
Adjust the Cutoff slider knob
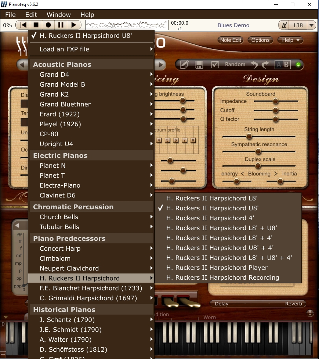click(x=275, y=110)
